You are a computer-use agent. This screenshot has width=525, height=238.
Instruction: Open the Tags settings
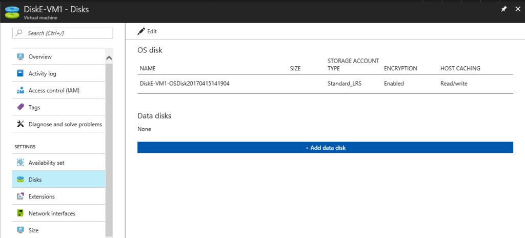click(x=58, y=107)
